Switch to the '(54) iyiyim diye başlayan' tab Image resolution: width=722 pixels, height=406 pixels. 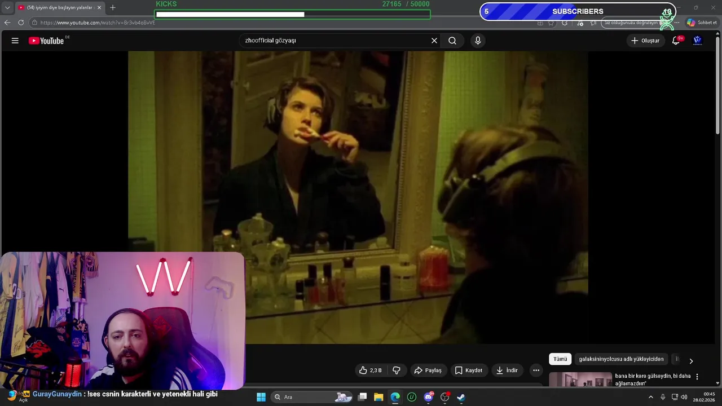click(59, 7)
